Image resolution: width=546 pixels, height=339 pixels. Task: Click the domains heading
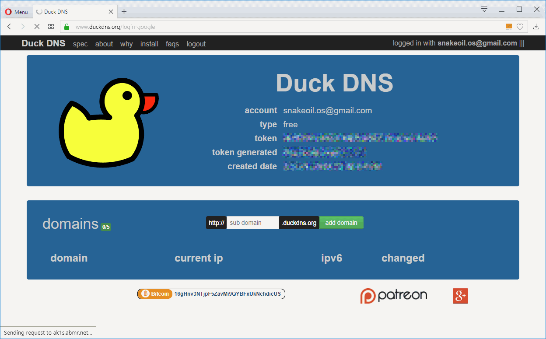click(70, 224)
